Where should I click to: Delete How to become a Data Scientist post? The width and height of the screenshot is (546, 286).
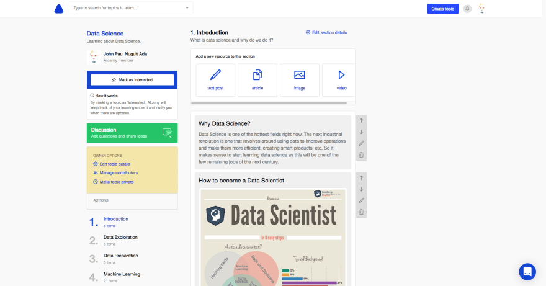(x=361, y=212)
